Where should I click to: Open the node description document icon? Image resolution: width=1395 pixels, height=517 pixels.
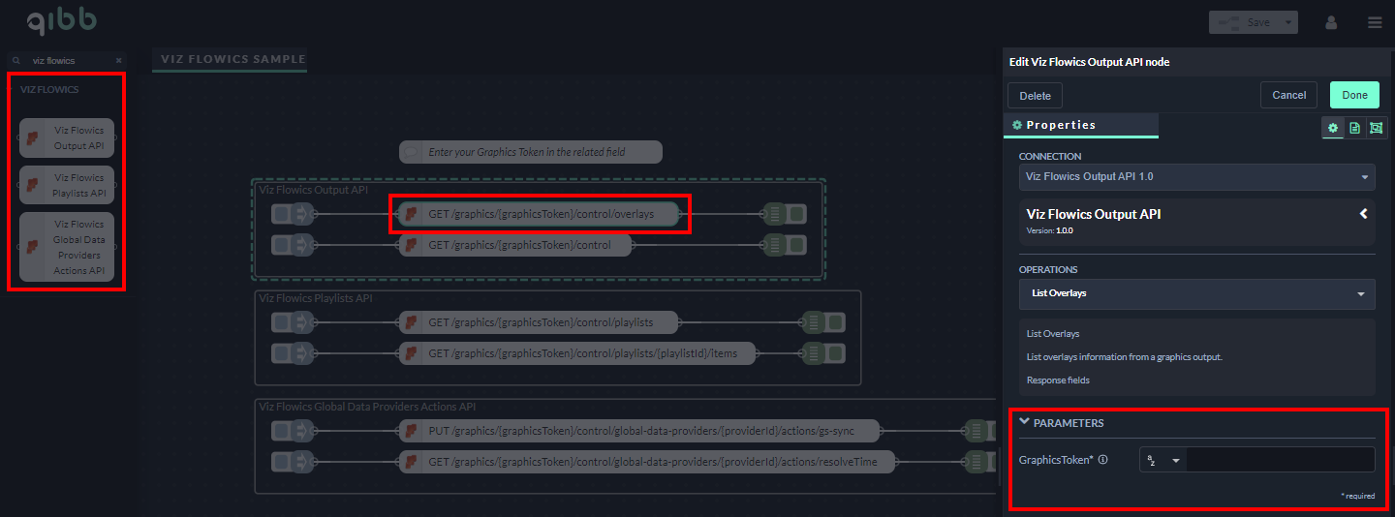tap(1354, 128)
